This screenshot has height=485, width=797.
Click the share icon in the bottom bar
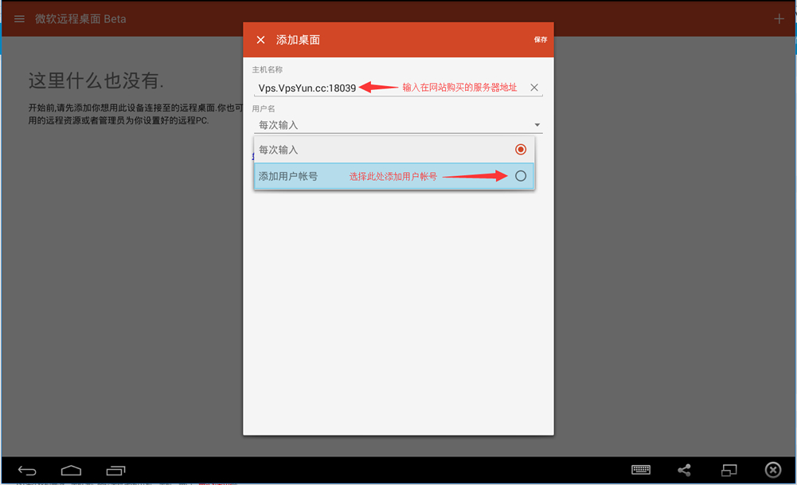tap(684, 470)
